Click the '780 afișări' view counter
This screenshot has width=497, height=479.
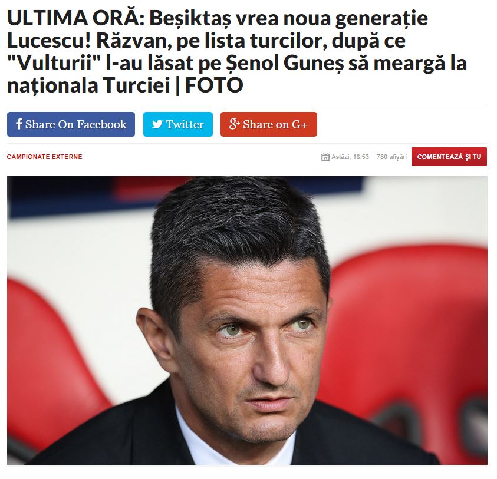391,157
